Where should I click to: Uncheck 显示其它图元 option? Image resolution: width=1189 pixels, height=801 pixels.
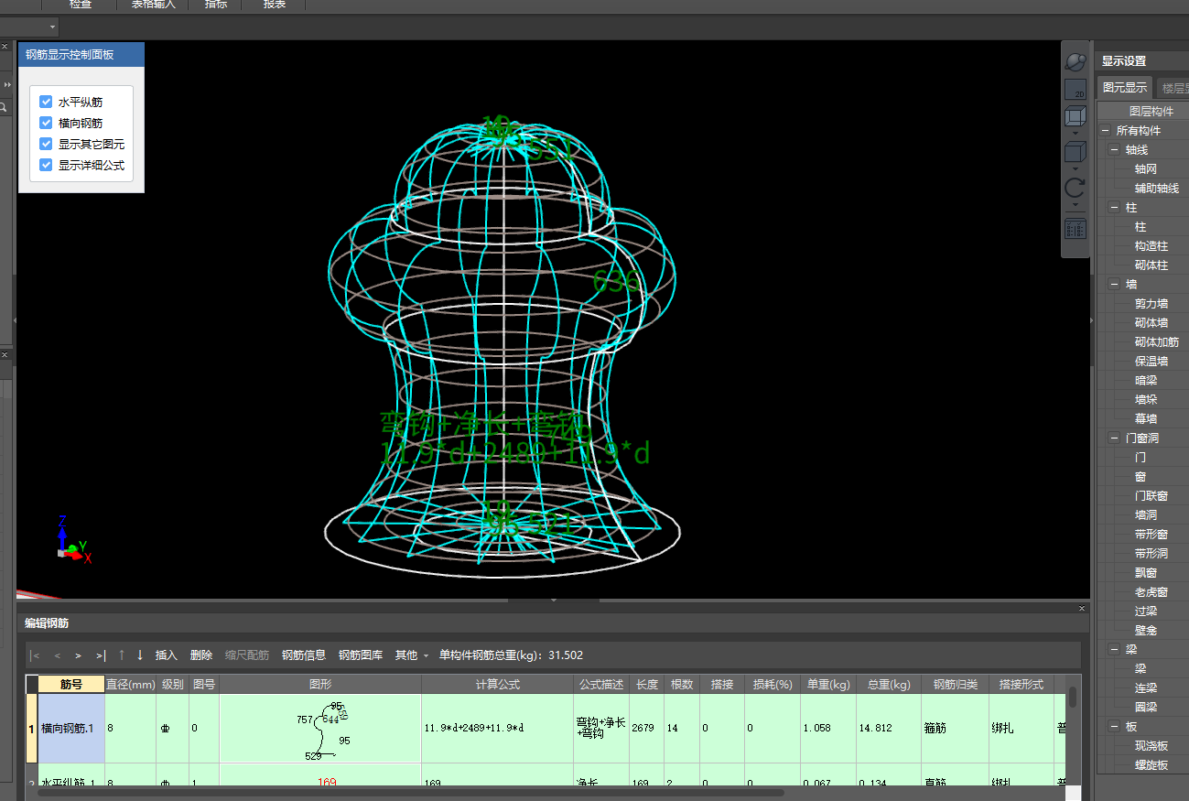click(x=47, y=144)
